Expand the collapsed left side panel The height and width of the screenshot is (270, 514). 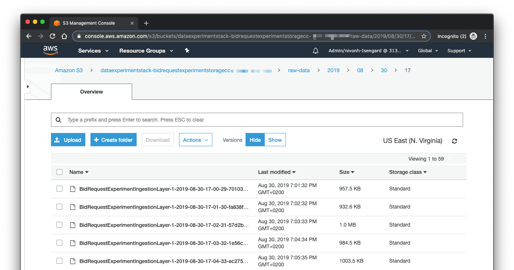point(28,87)
